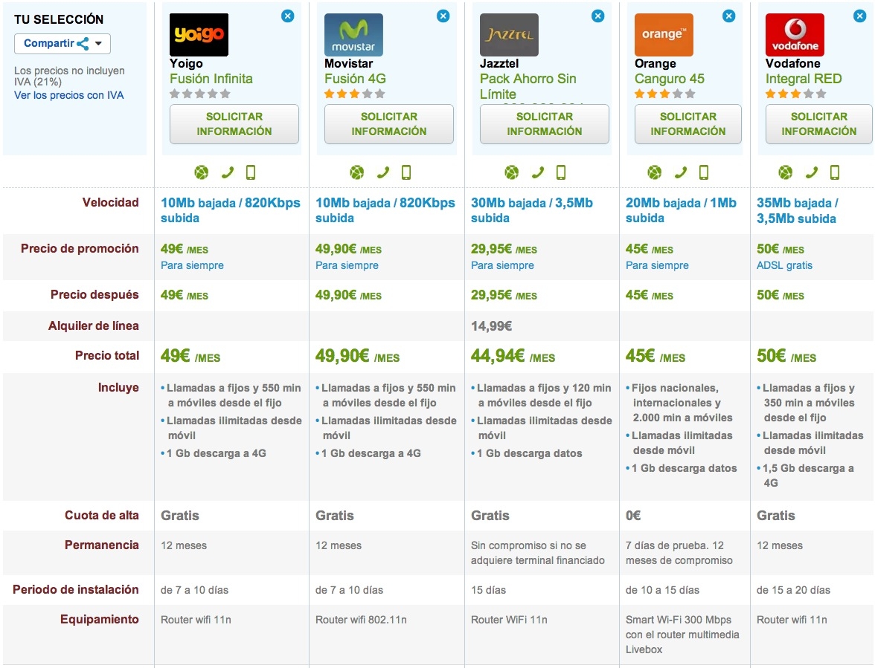Click the Precio total row label
The width and height of the screenshot is (875, 668).
pyautogui.click(x=107, y=355)
